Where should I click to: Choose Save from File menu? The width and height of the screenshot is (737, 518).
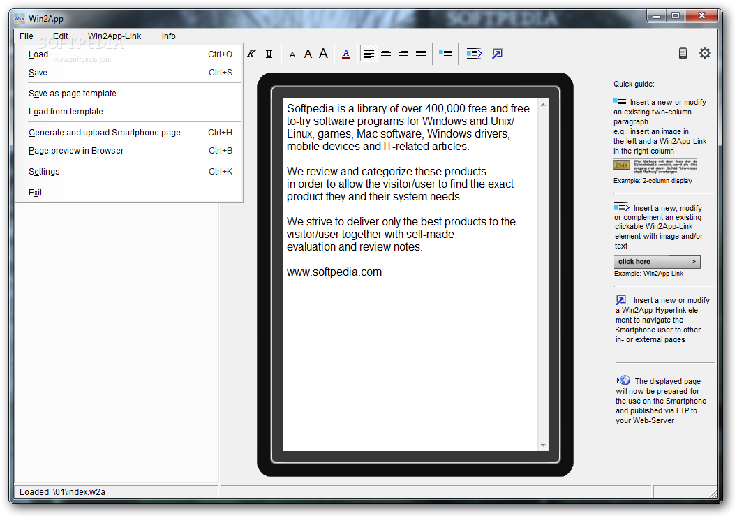[x=129, y=73]
